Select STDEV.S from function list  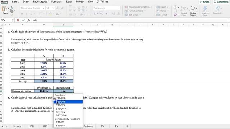coord(68,102)
